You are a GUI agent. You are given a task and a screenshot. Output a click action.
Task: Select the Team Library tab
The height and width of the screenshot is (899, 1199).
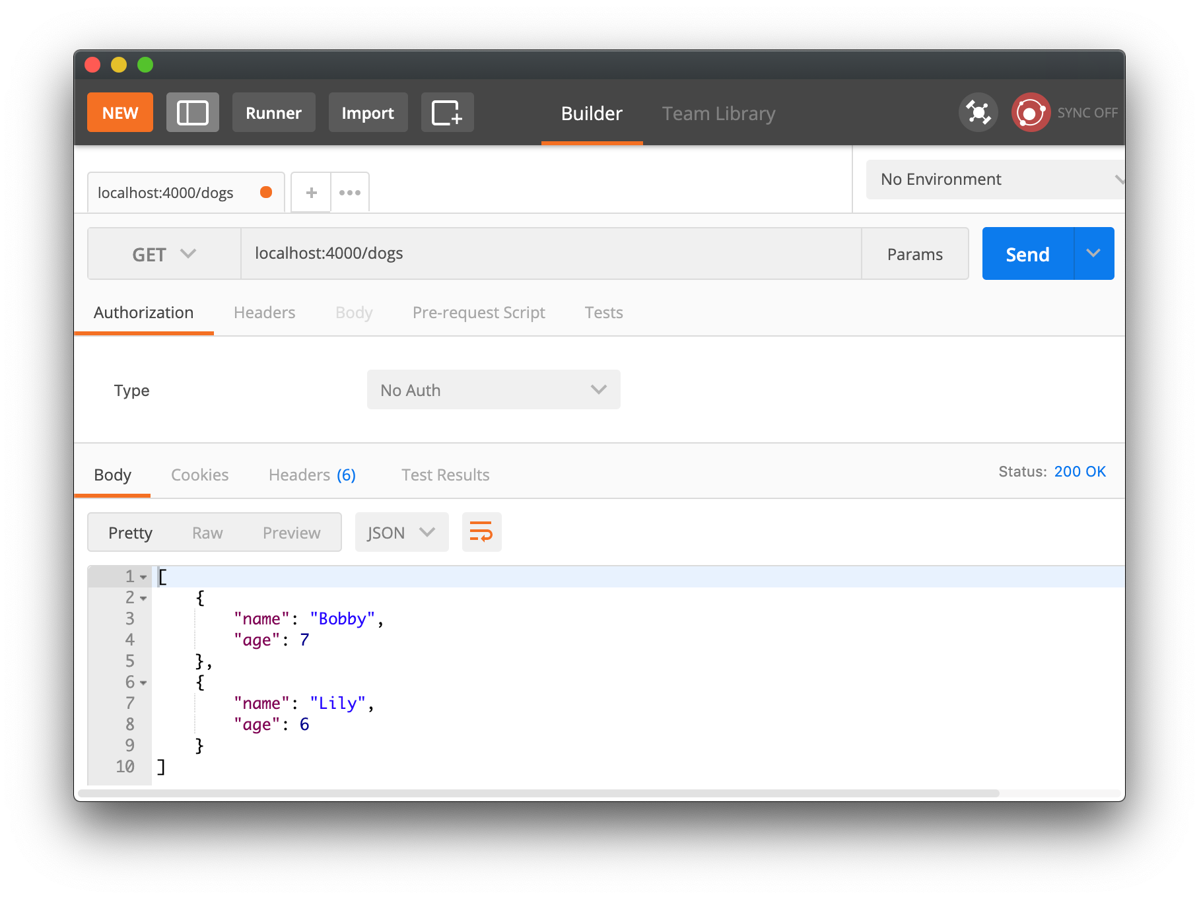coord(718,114)
